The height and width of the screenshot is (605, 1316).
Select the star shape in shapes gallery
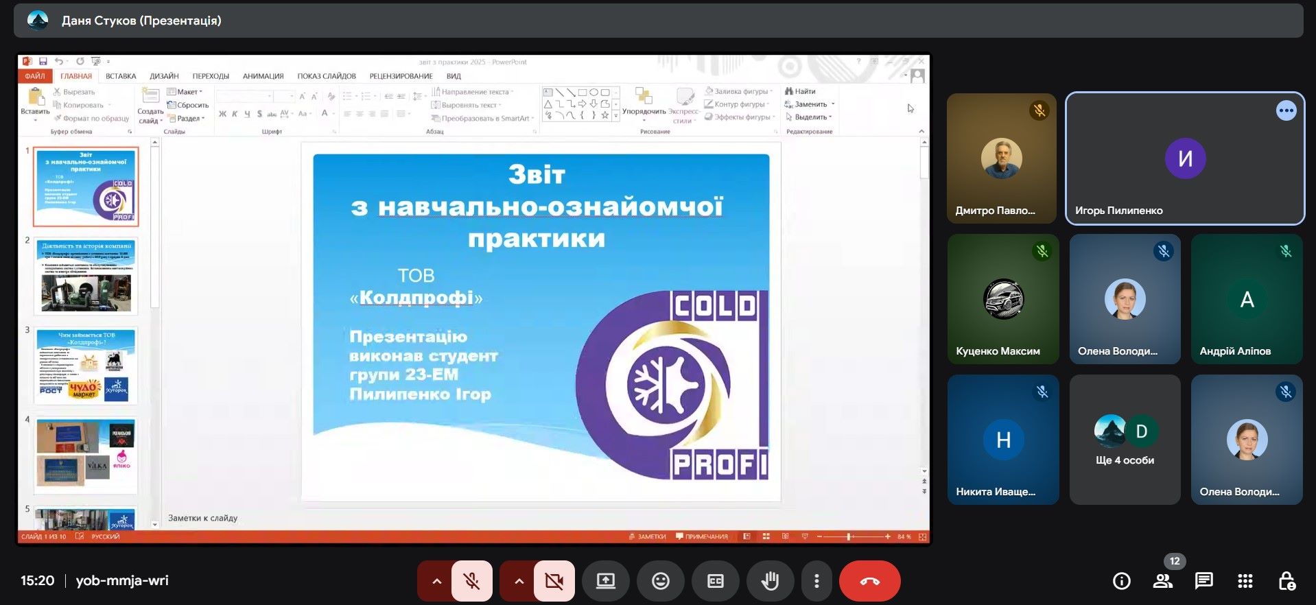[604, 115]
